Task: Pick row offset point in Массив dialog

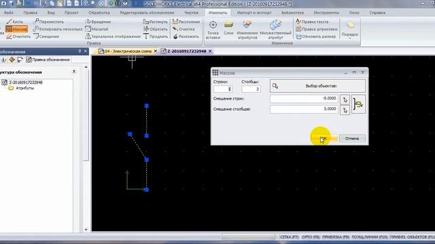Action: [345, 100]
